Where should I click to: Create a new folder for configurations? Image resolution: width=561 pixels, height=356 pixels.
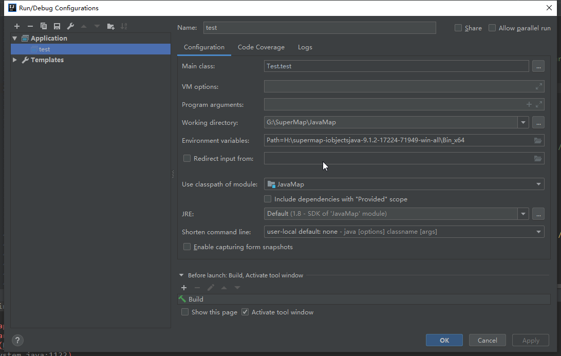pyautogui.click(x=110, y=26)
